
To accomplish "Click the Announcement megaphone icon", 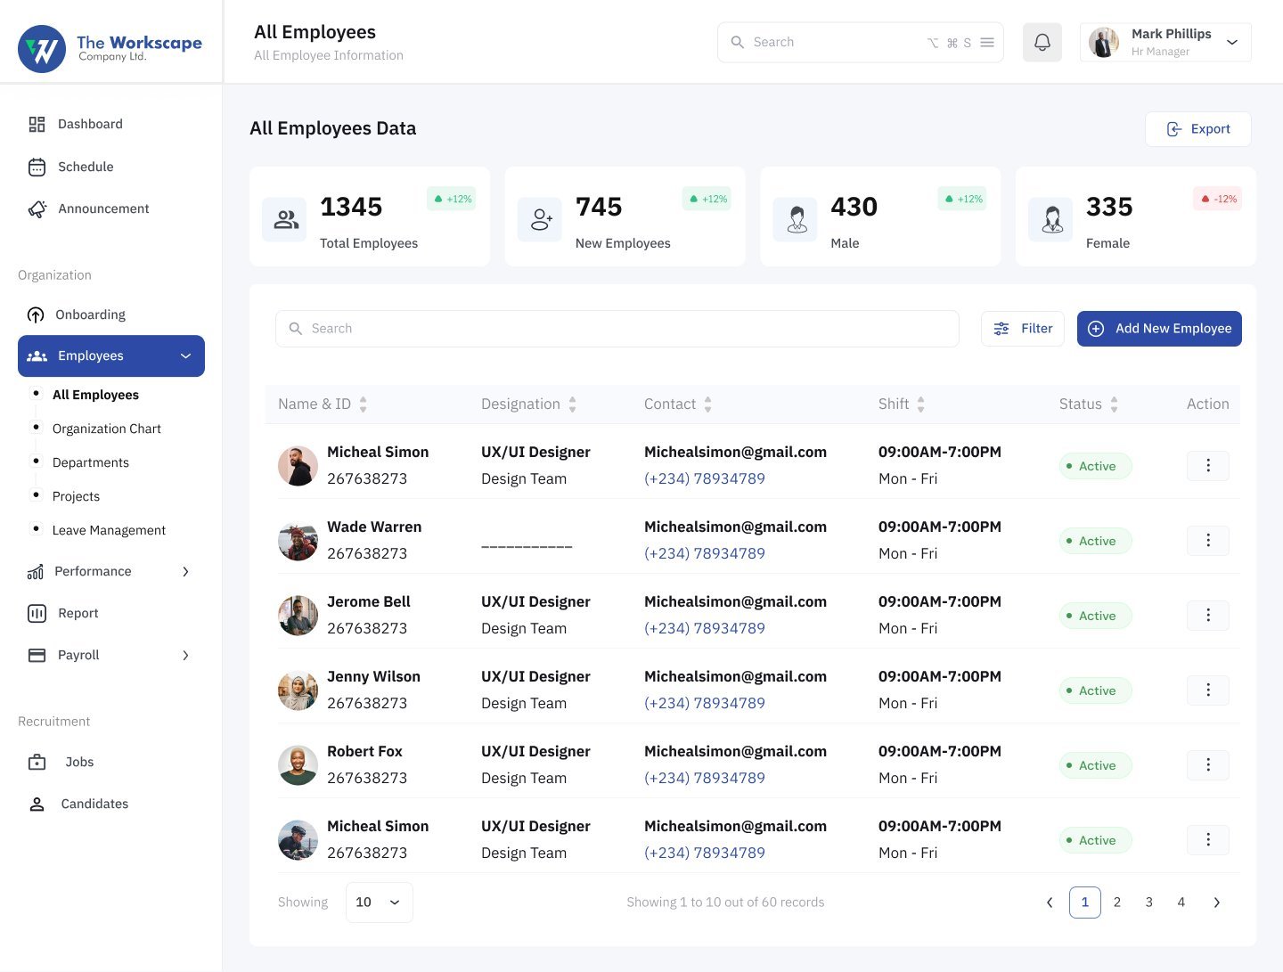I will [37, 208].
